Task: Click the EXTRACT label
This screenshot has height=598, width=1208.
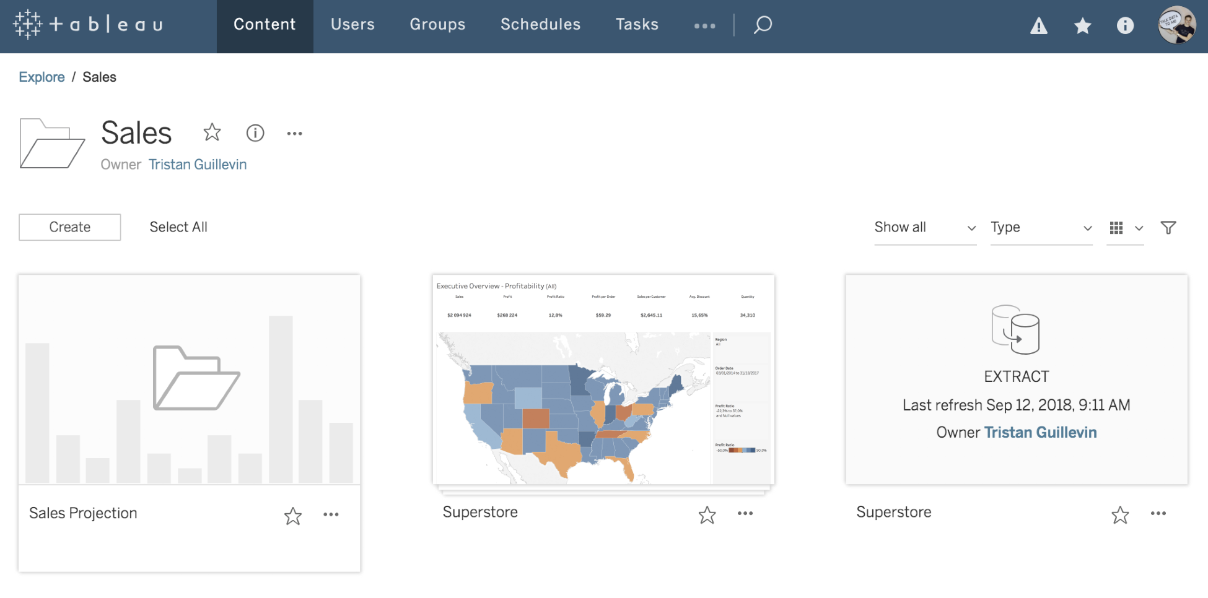Action: click(1016, 376)
